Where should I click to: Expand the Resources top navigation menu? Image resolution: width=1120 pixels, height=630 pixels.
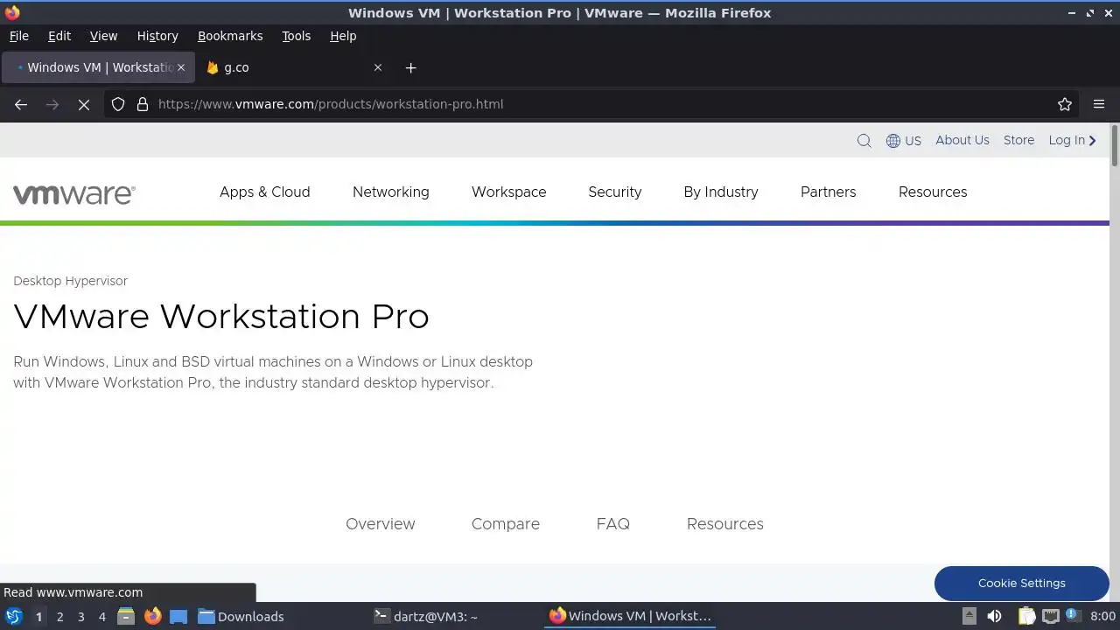tap(933, 192)
